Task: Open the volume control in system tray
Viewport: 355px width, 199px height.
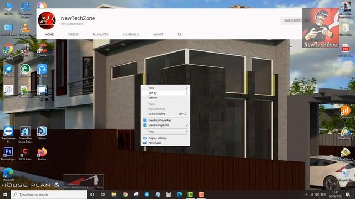Action: 317,195
